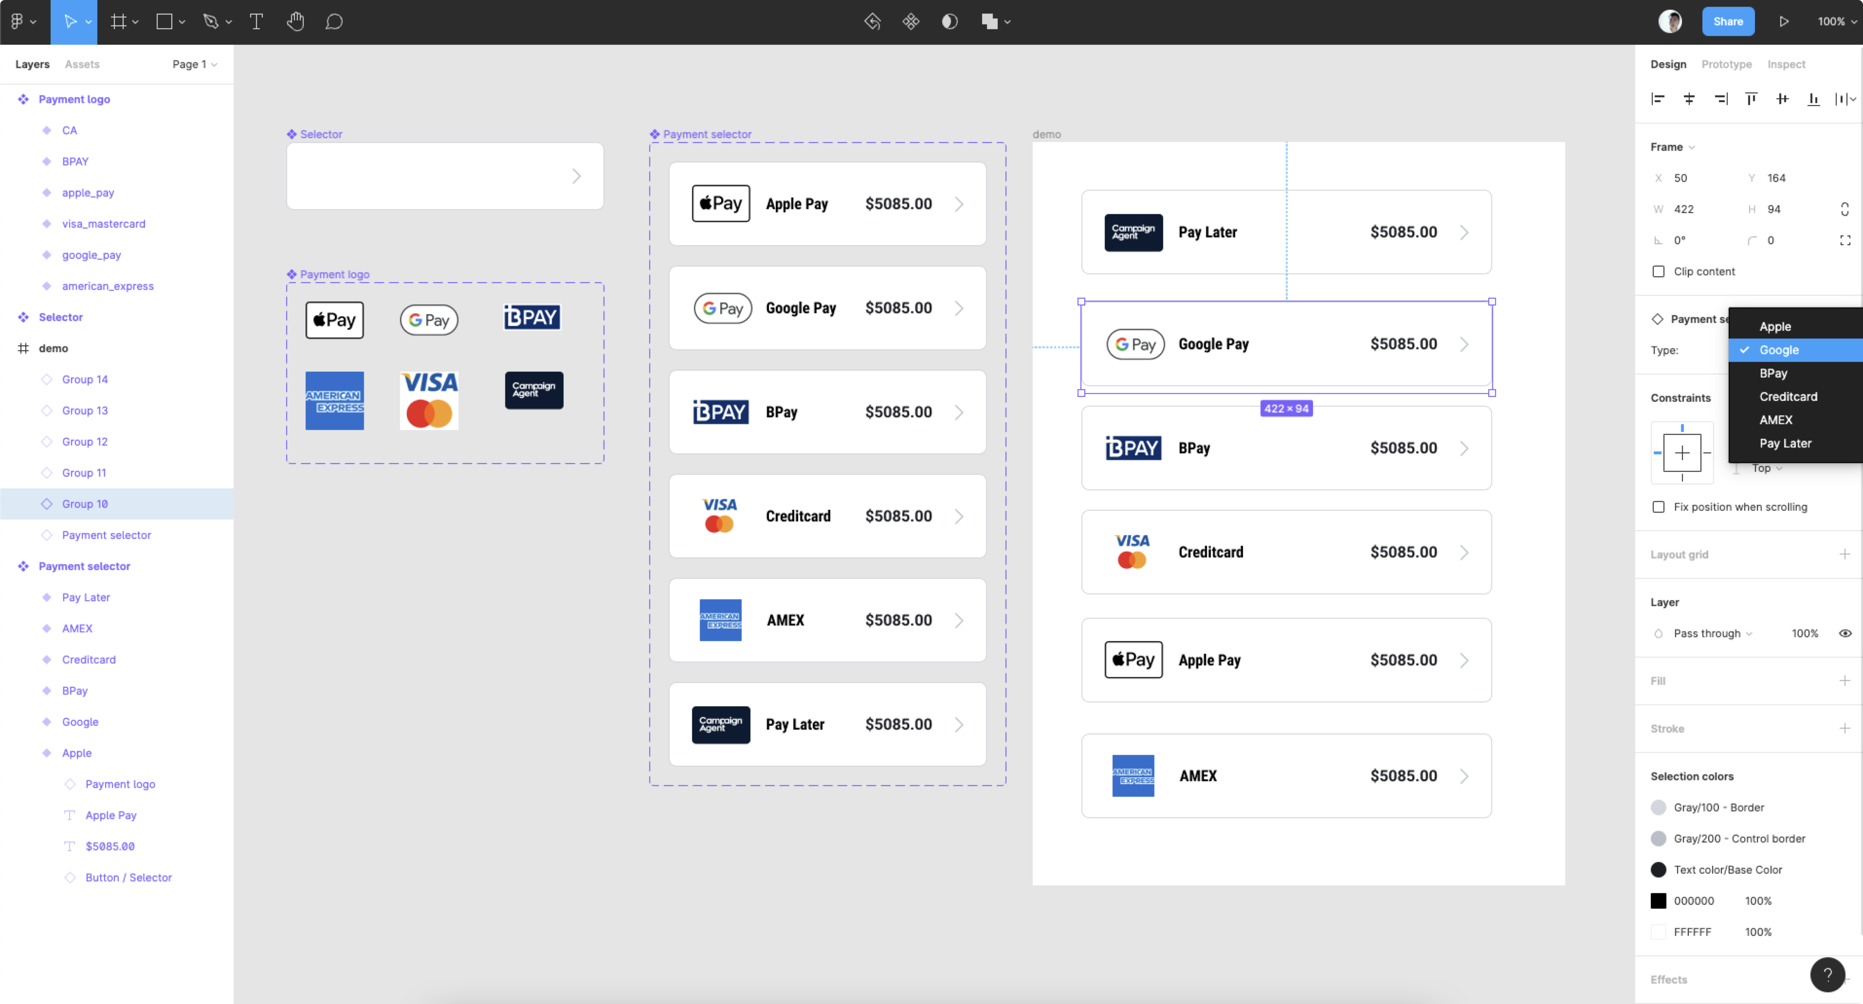Open the Frame tool options chevron
1863x1004 pixels.
(x=135, y=22)
